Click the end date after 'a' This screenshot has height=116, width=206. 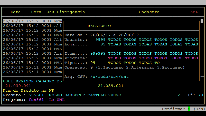(129, 35)
